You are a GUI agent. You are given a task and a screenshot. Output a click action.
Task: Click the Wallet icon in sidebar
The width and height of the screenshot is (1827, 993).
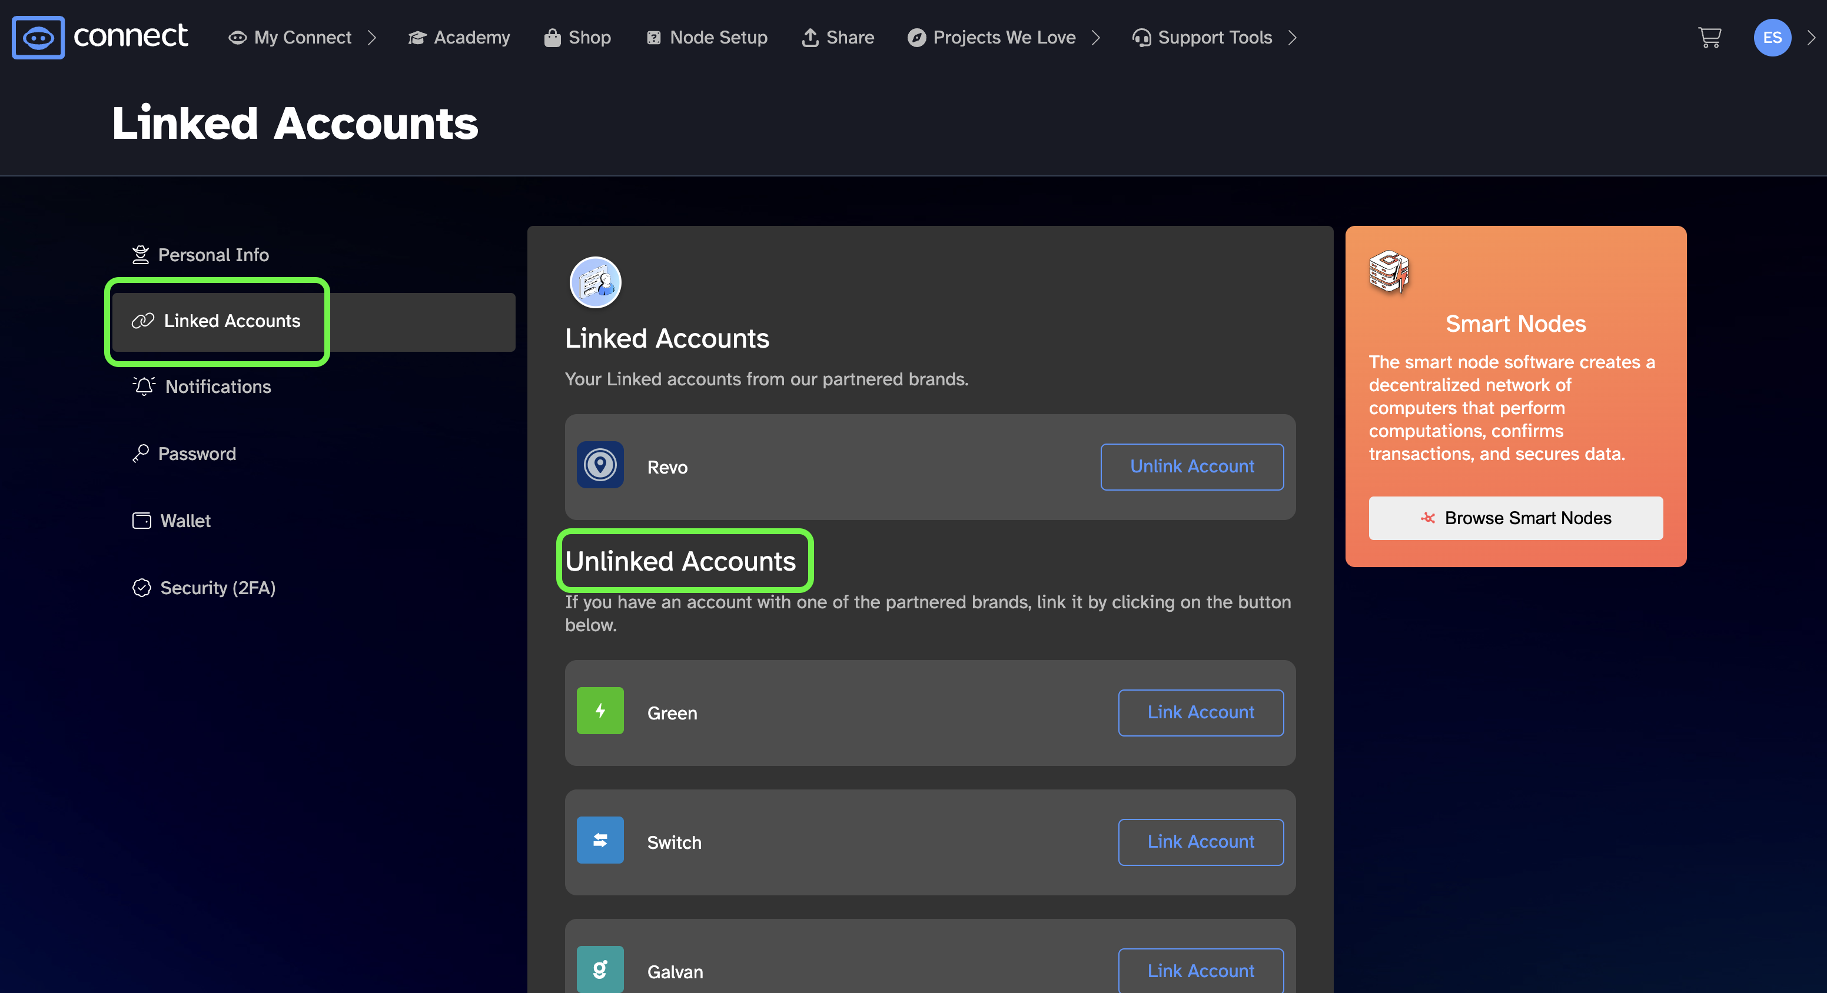point(142,521)
